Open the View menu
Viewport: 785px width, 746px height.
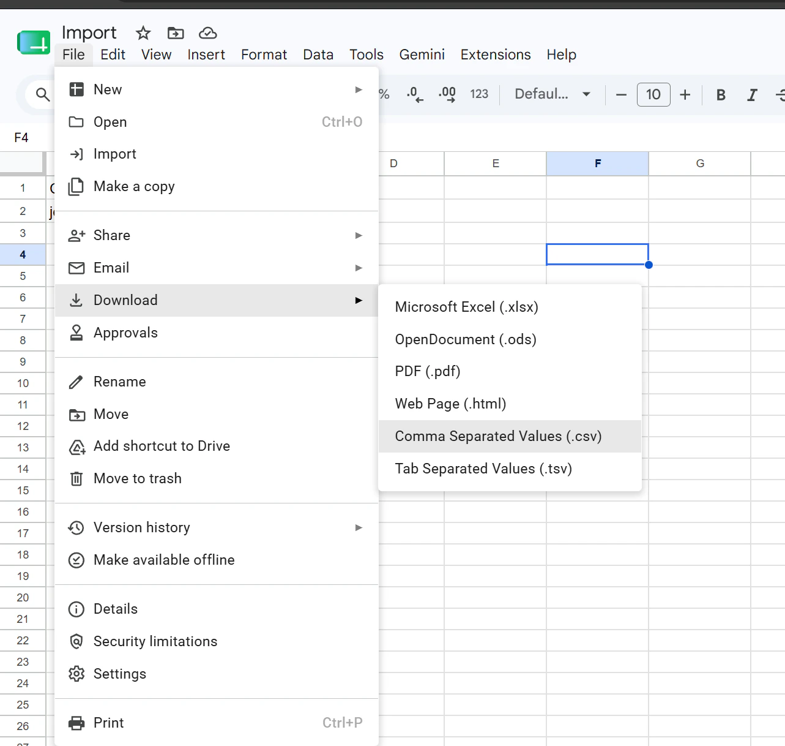click(x=156, y=55)
